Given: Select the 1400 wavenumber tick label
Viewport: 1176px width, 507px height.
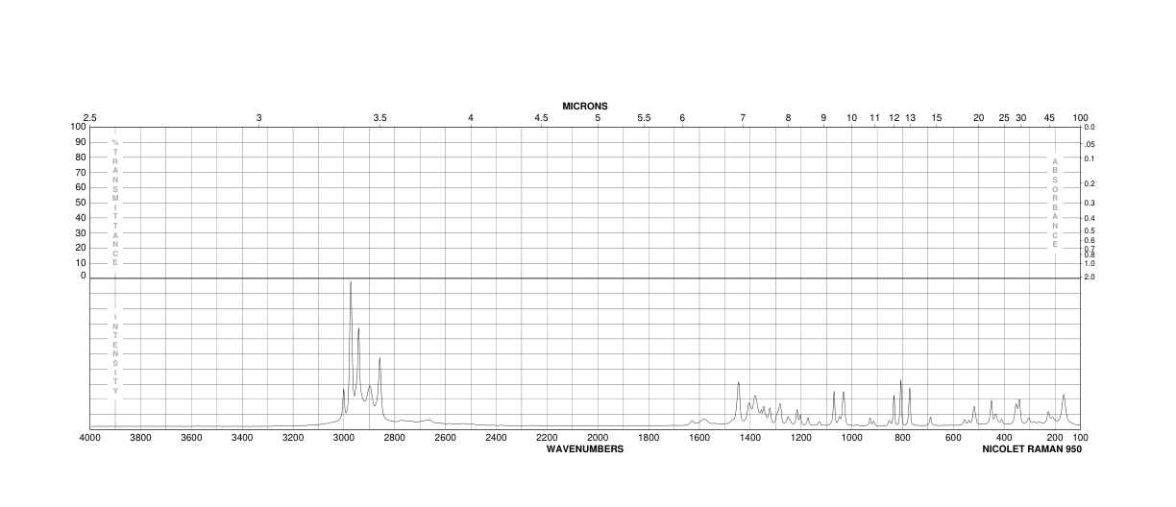Looking at the screenshot, I should point(750,438).
